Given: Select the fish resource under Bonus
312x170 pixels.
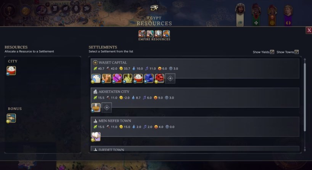Looking at the screenshot, I should (x=11, y=118).
